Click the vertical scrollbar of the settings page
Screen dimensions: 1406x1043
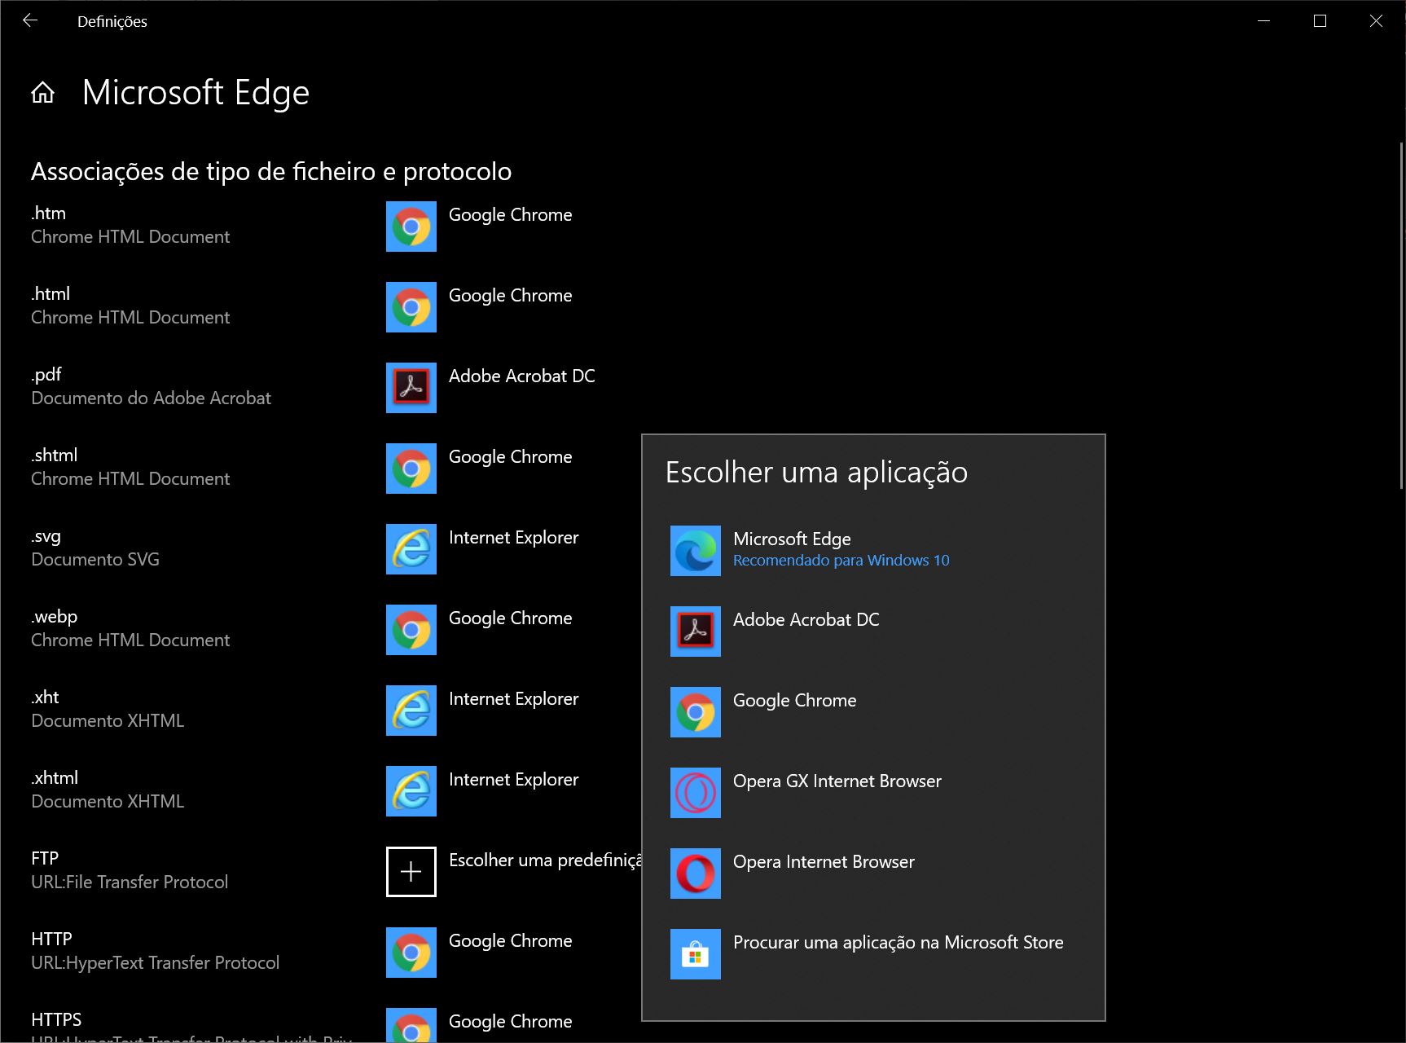tap(1401, 316)
